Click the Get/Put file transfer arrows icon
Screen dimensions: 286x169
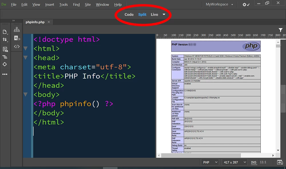(5, 40)
